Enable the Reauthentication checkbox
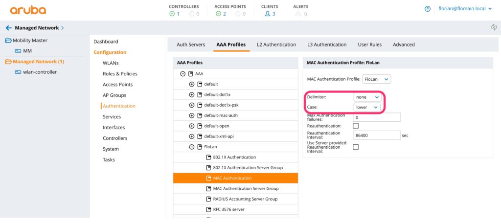The image size is (501, 224). pos(356,126)
